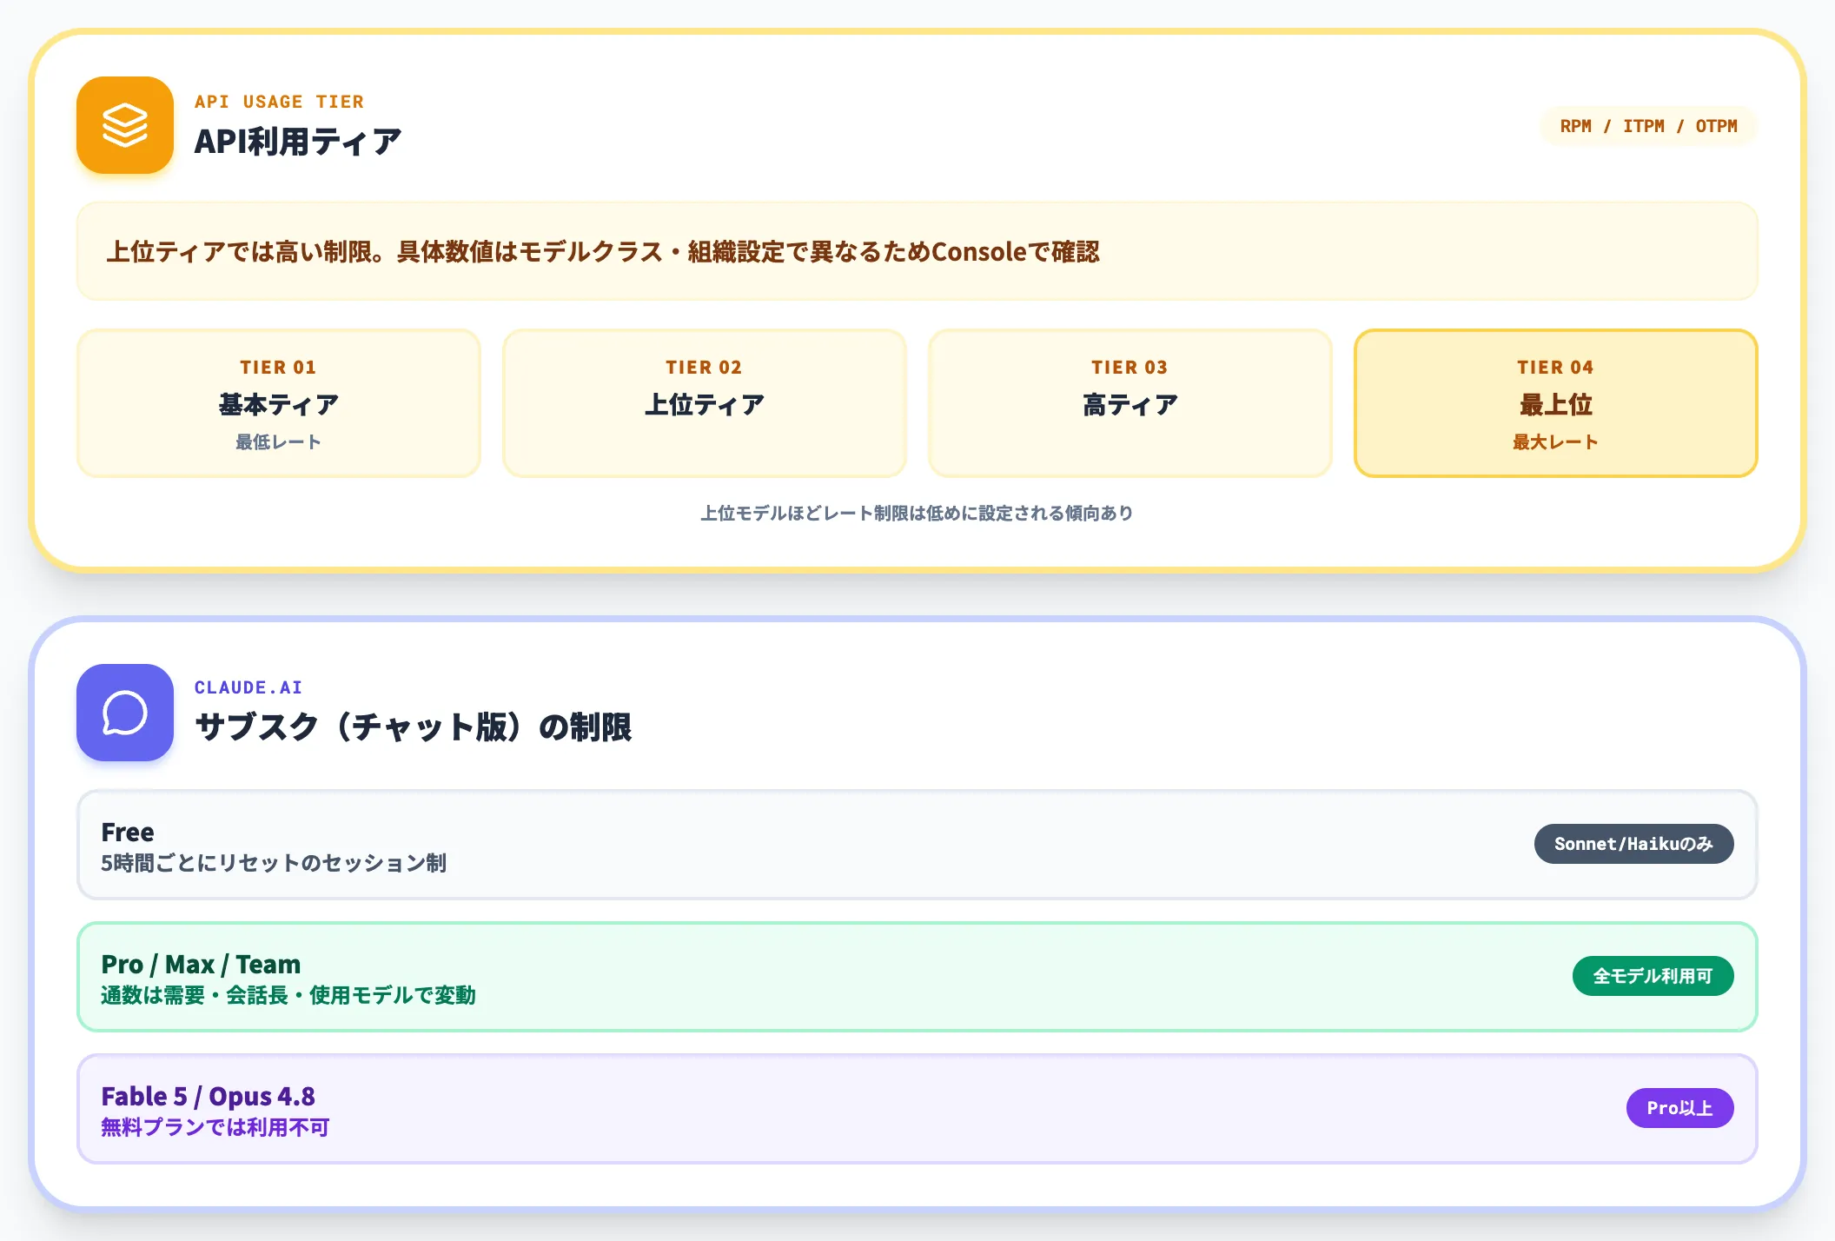Select the TIER 02 上位ティア card
Image resolution: width=1835 pixels, height=1241 pixels.
coord(705,403)
